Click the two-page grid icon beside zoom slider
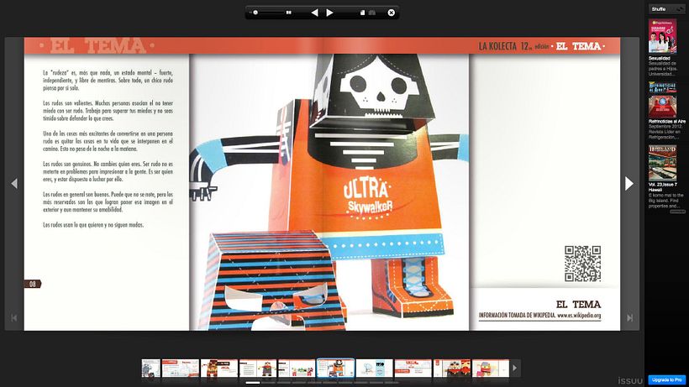 289,13
